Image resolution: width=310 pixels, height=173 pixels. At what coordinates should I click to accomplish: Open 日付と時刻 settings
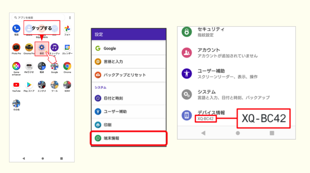coord(129,98)
